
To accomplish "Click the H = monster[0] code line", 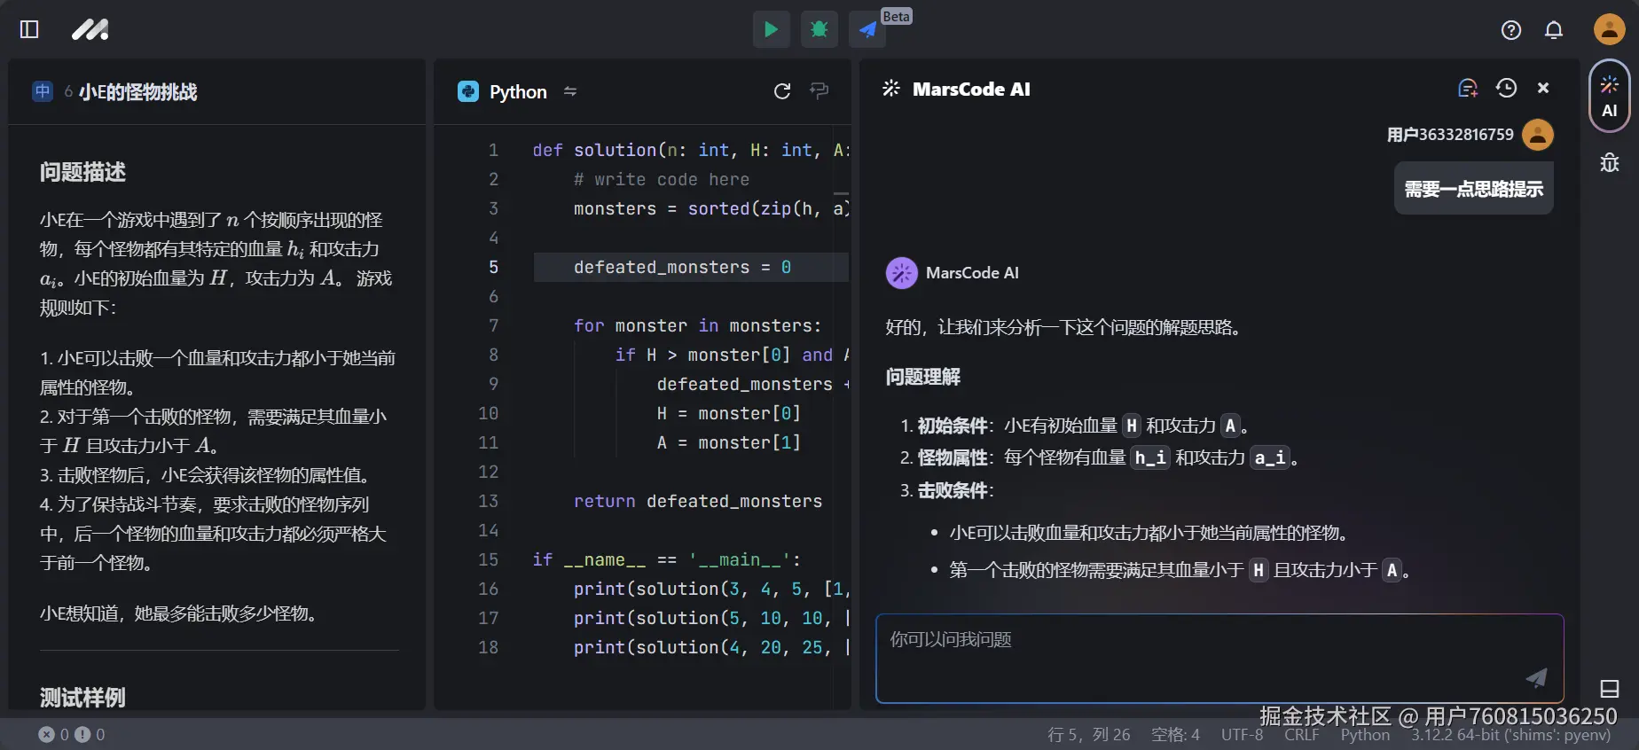I will click(x=728, y=413).
